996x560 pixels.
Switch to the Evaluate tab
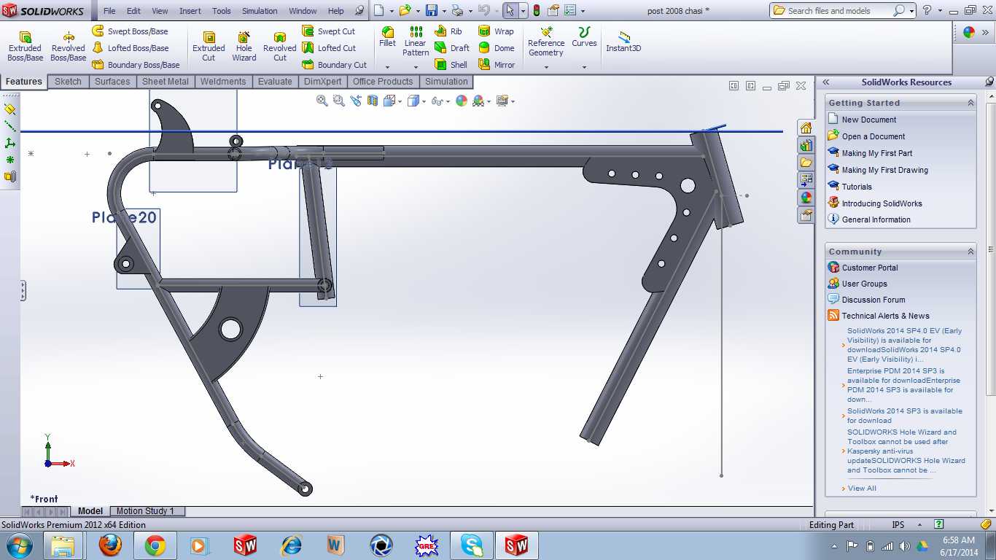pos(275,82)
